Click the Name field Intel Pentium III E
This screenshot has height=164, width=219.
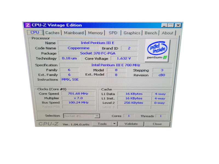pyautogui.click(x=98, y=43)
